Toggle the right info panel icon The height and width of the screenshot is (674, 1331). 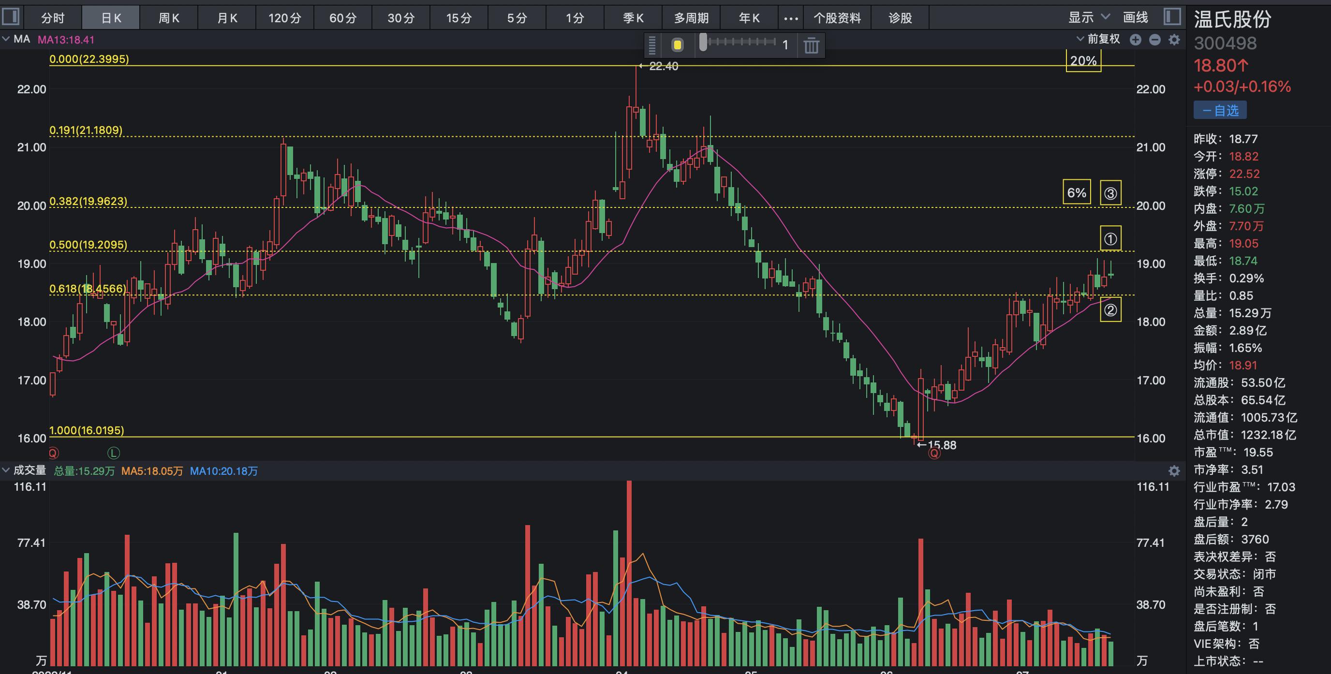pos(1172,16)
